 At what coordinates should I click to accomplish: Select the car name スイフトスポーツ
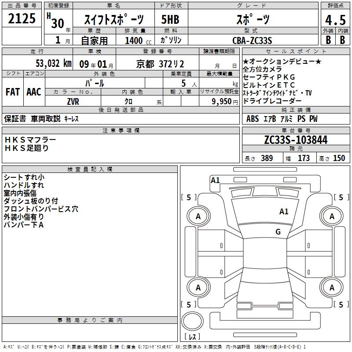pos(114,19)
